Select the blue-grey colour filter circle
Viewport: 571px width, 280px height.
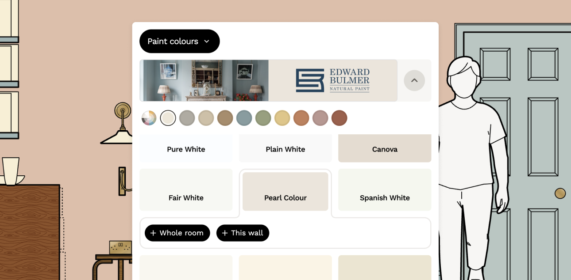pyautogui.click(x=244, y=118)
